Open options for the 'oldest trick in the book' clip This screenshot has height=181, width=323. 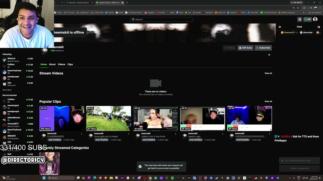point(175,134)
